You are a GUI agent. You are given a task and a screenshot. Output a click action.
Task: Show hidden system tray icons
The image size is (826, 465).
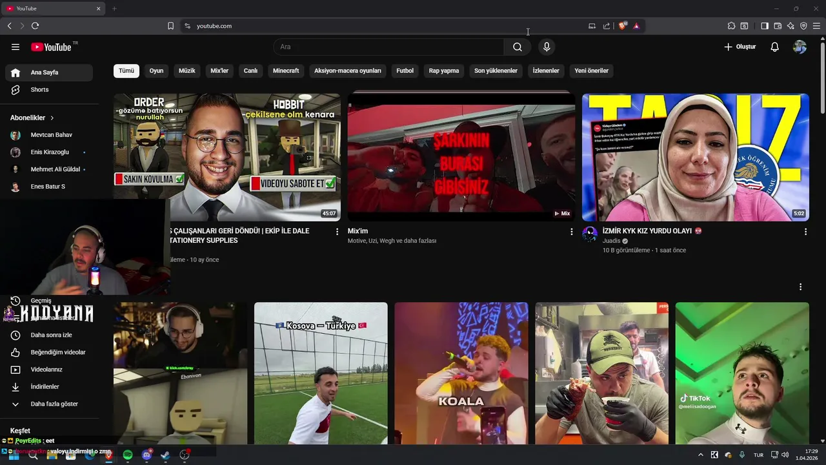click(701, 455)
